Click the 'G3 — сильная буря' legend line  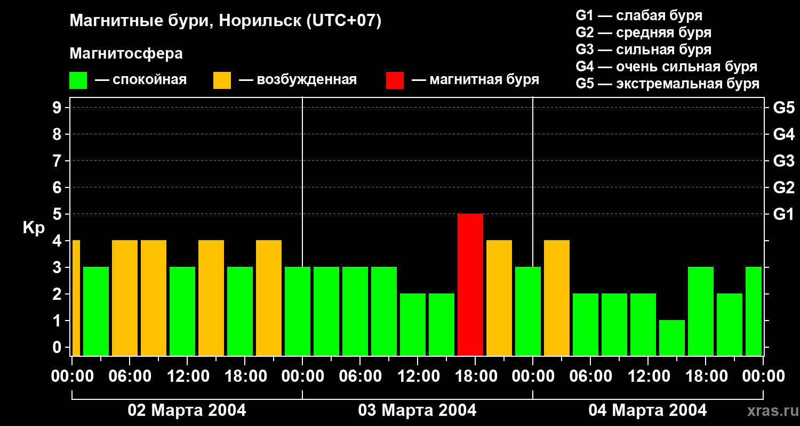coord(644,50)
